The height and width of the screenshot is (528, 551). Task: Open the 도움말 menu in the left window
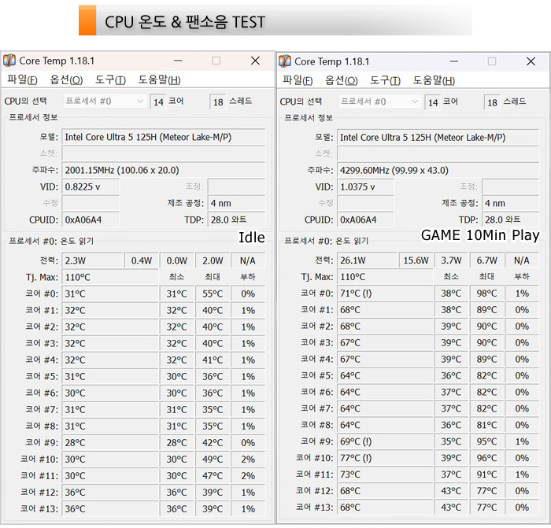pyautogui.click(x=159, y=79)
